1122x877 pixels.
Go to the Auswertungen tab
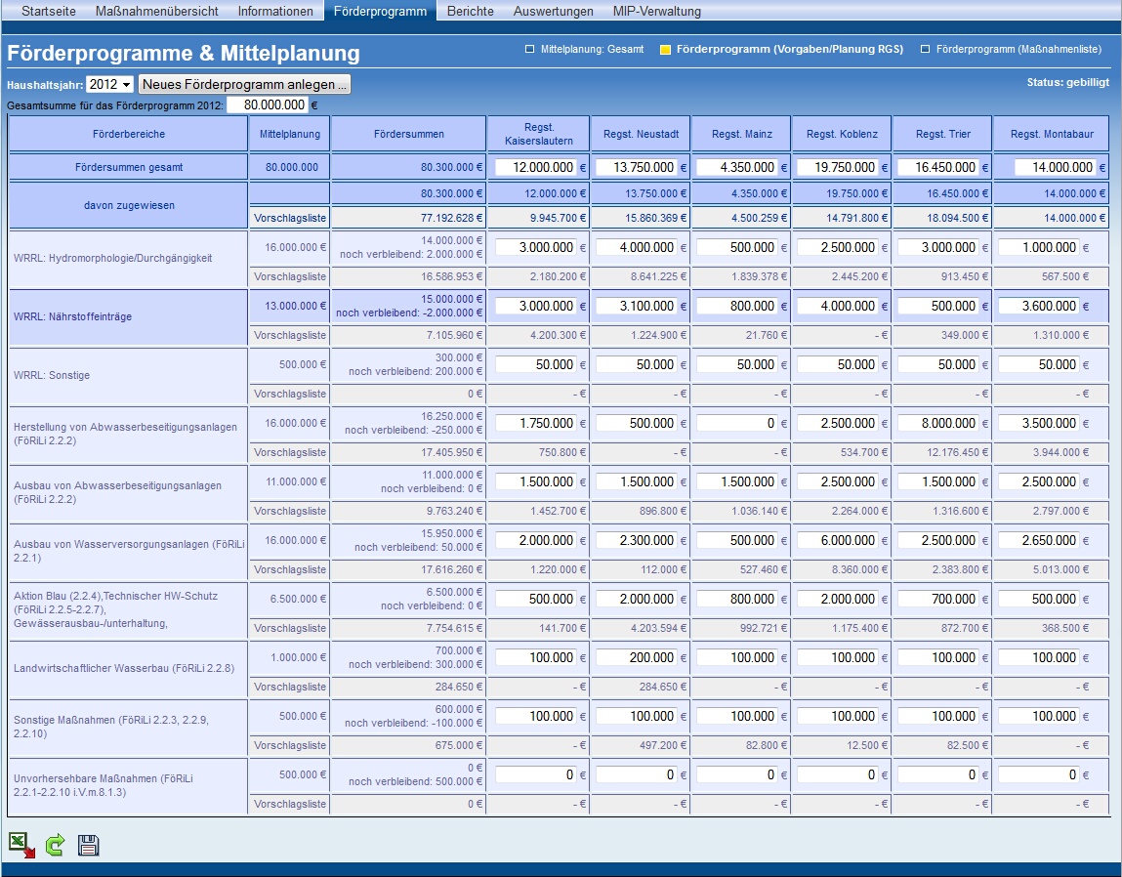(x=553, y=11)
